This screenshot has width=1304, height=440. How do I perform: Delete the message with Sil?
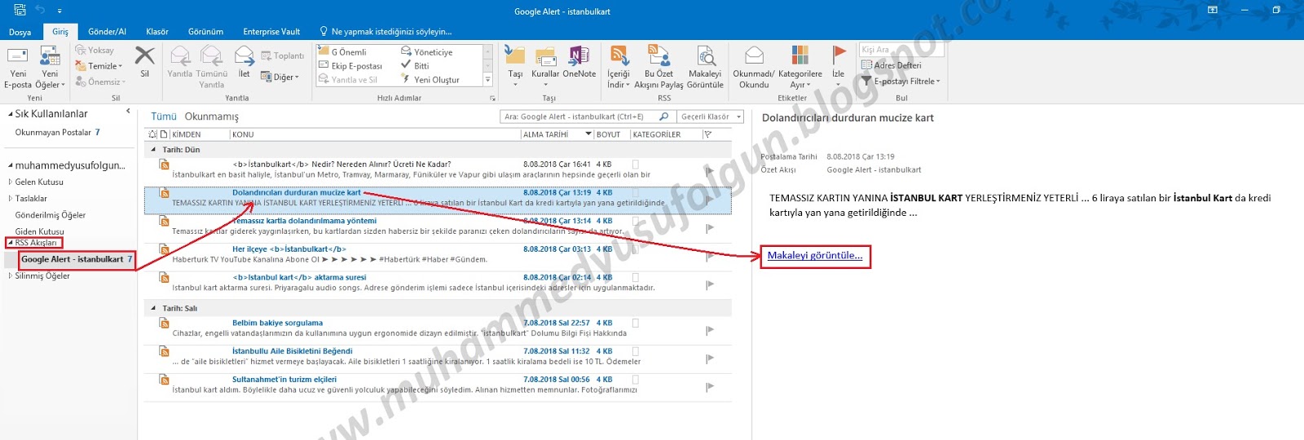pos(144,62)
